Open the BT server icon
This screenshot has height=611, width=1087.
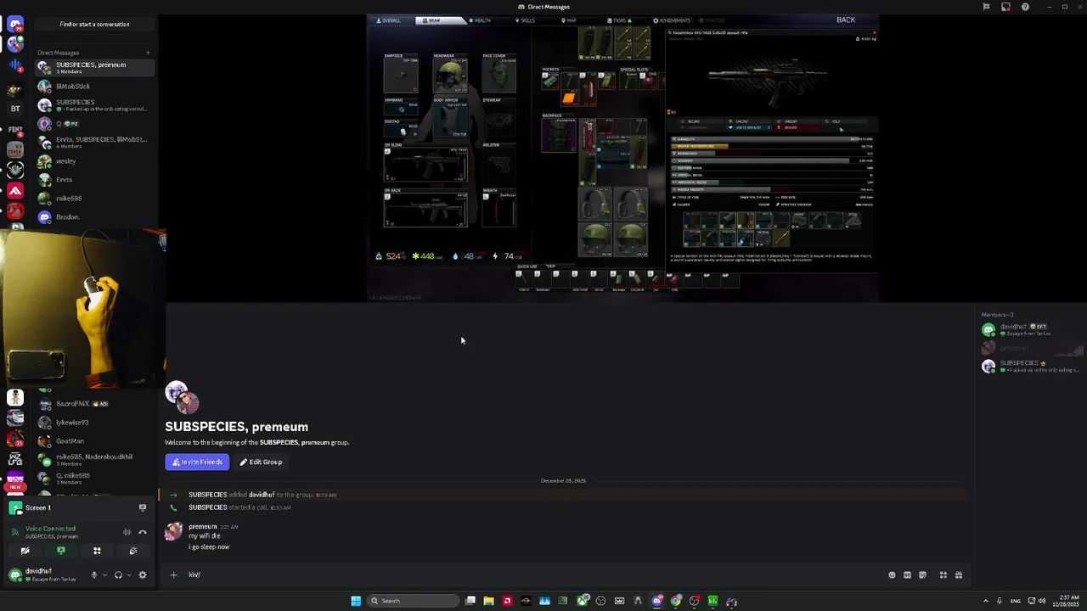(x=15, y=109)
